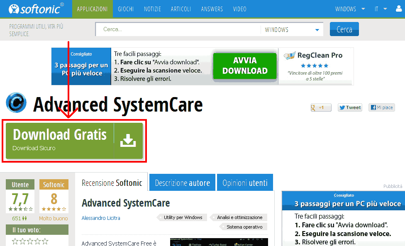Image resolution: width=405 pixels, height=246 pixels.
Task: Click the Sistema operativo tag
Action: (x=243, y=227)
